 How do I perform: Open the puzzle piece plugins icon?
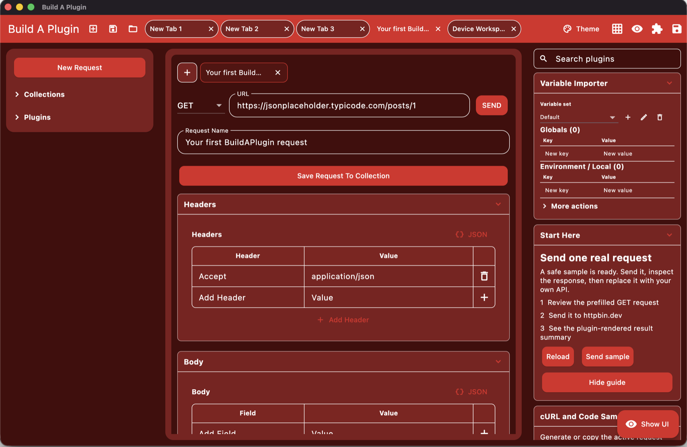click(657, 29)
